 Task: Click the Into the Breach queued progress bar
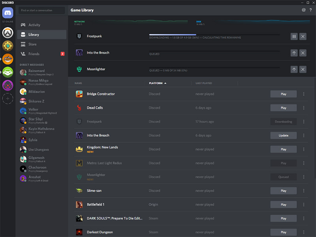click(x=214, y=51)
